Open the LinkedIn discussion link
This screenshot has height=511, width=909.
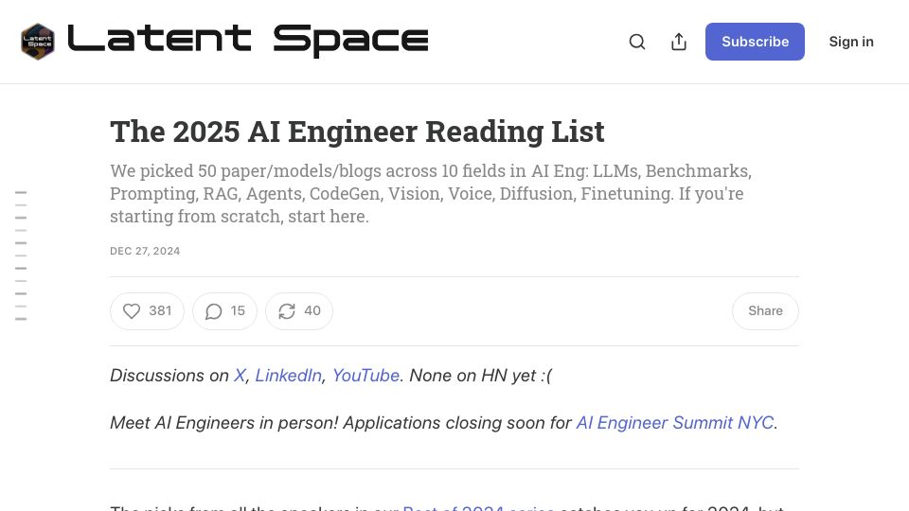coord(288,376)
